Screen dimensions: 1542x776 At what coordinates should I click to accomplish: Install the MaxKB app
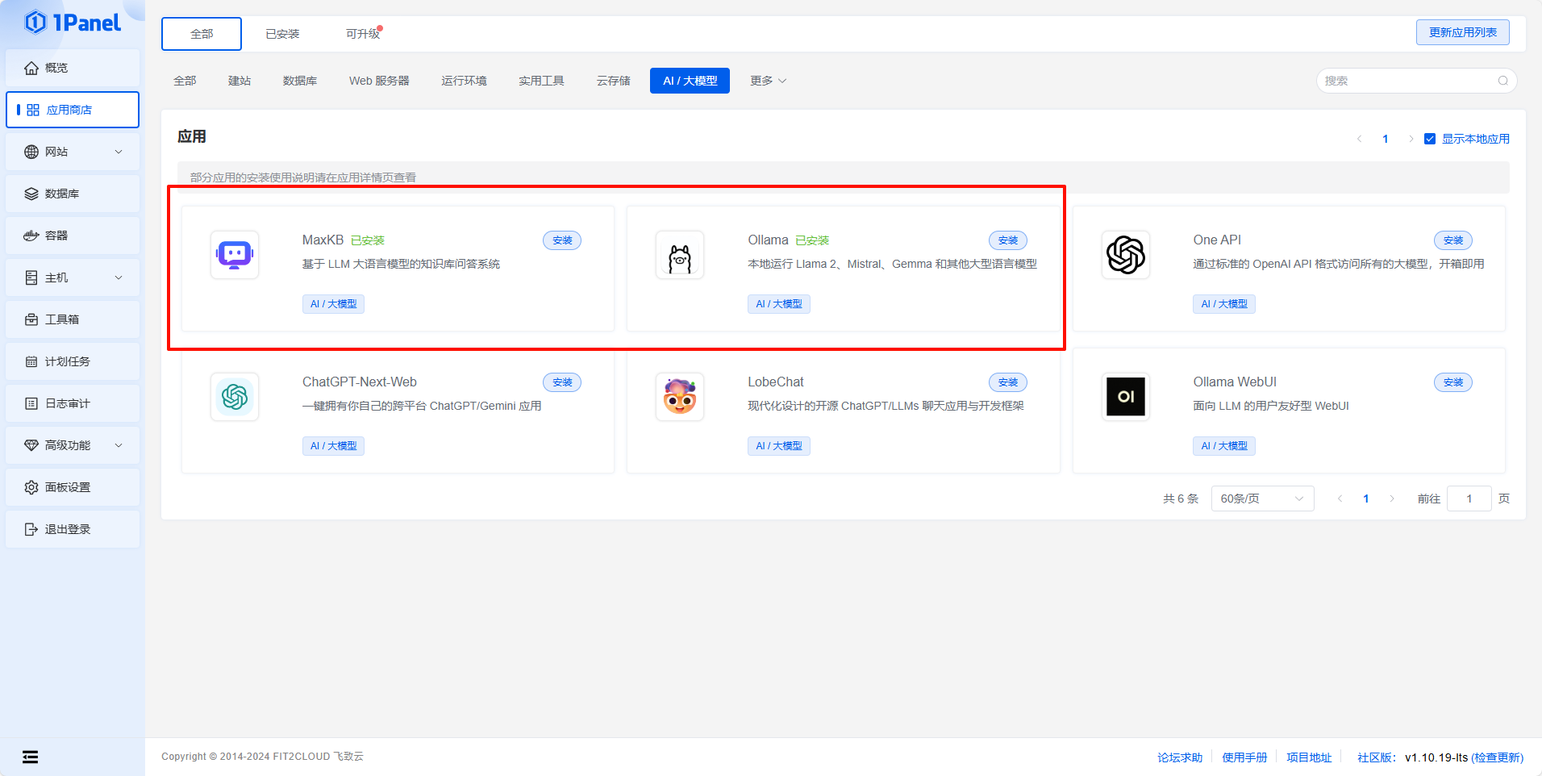click(x=562, y=240)
